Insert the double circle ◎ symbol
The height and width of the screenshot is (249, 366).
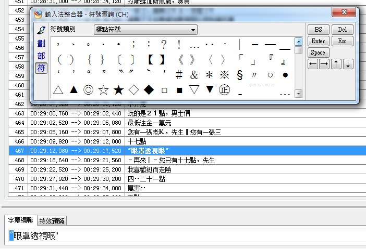click(x=88, y=90)
